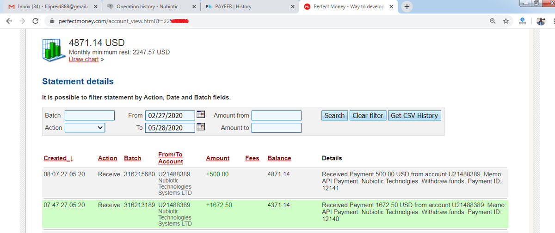Image resolution: width=555 pixels, height=233 pixels.
Task: Sort statement by Balance column
Action: (279, 158)
